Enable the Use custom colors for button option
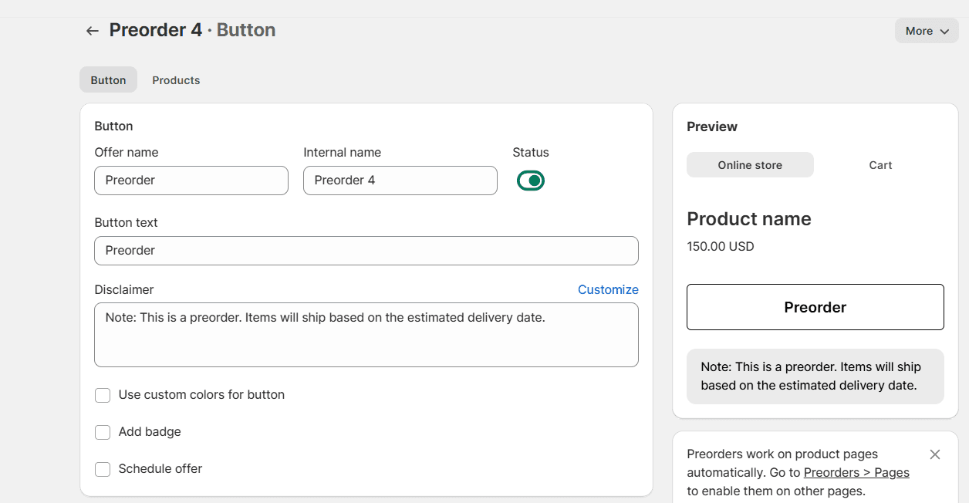The image size is (969, 503). pos(103,395)
